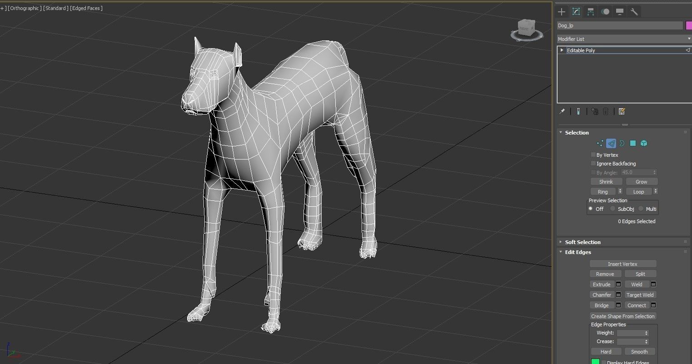This screenshot has width=692, height=364.
Task: Click the edge Weight value field
Action: click(x=630, y=333)
